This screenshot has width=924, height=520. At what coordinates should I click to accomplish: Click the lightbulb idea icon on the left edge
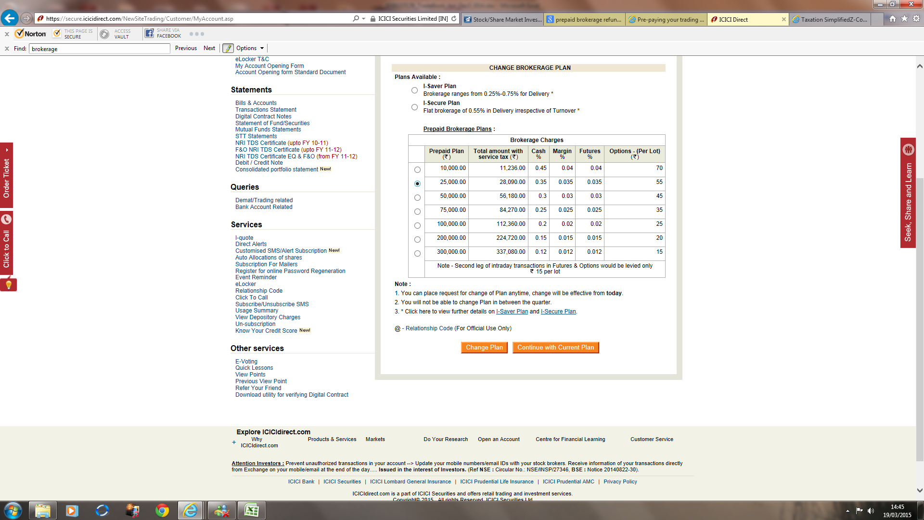tap(8, 285)
